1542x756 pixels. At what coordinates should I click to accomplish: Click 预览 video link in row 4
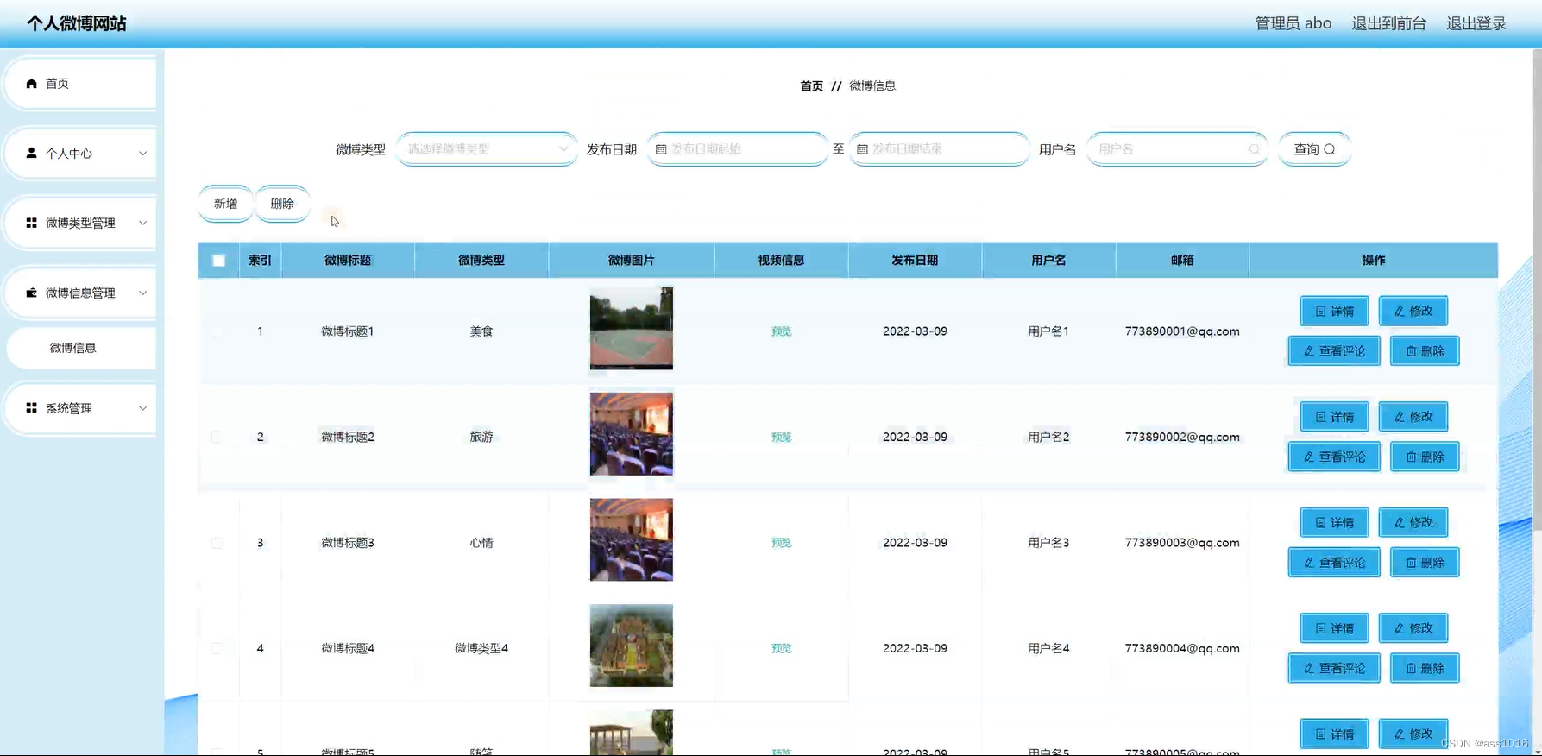[781, 648]
